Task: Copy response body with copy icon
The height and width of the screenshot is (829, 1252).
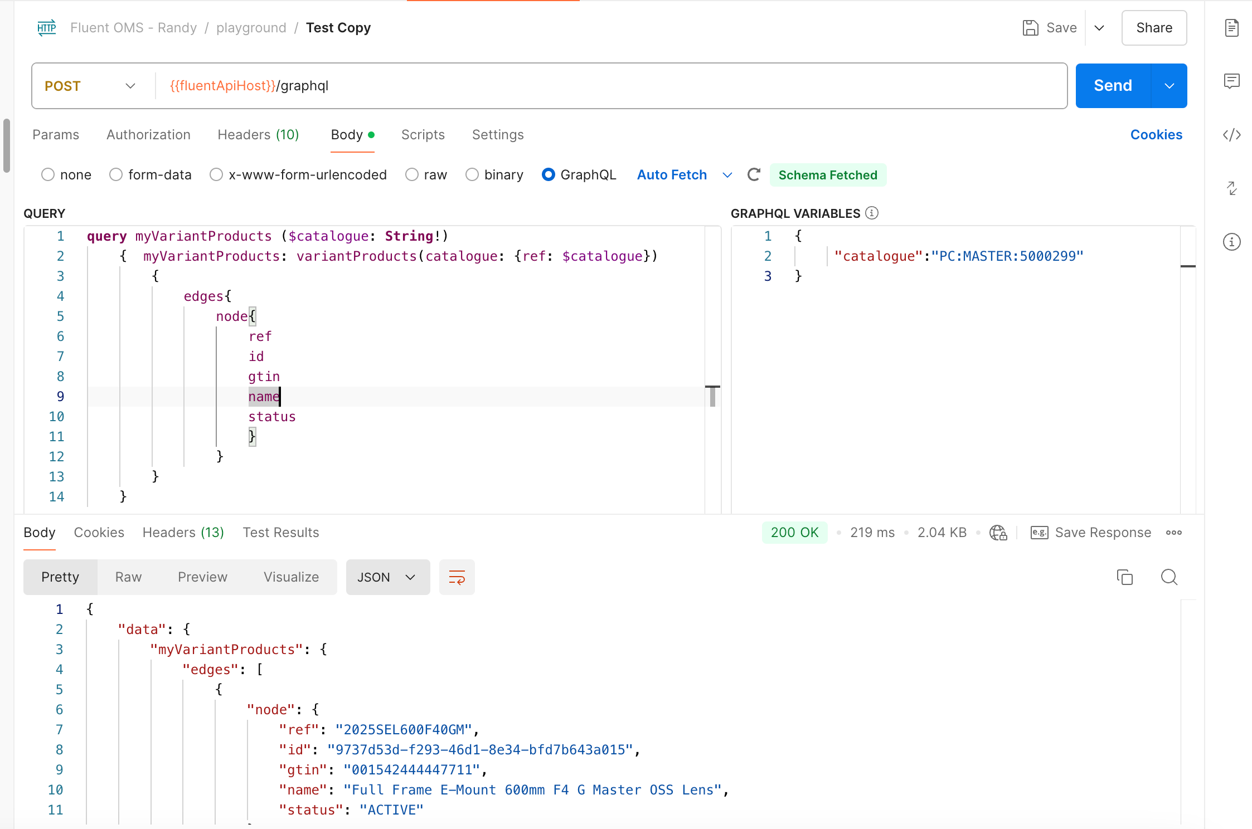Action: [1124, 577]
